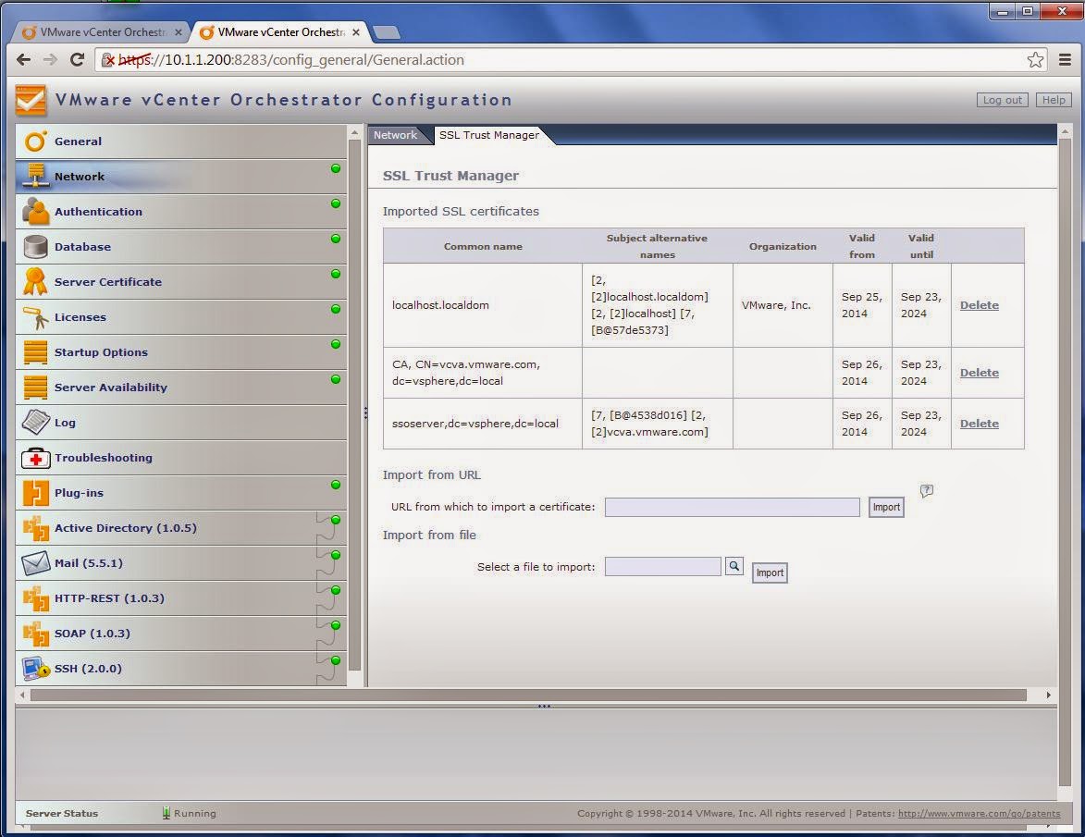Select the Network sidebar icon
Screen dimensions: 1085x837
pos(35,177)
